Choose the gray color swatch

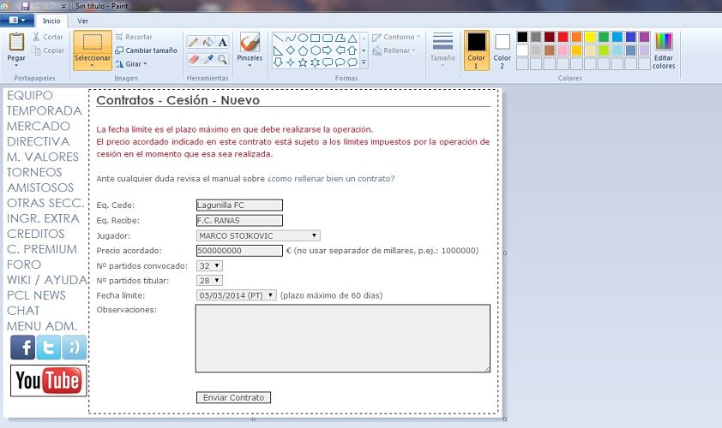point(536,37)
